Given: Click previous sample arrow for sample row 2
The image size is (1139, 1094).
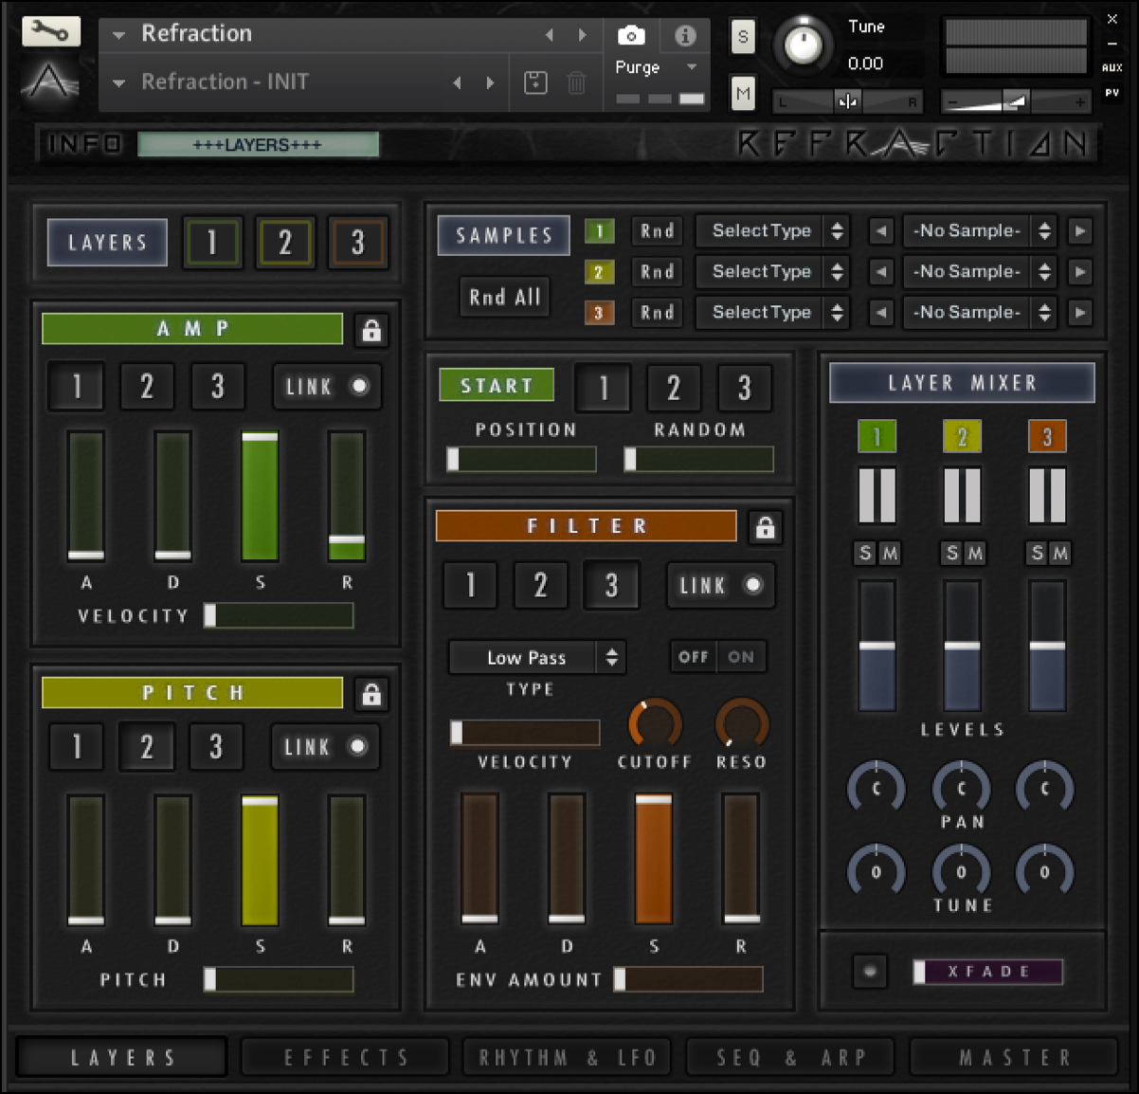Looking at the screenshot, I should point(881,272).
